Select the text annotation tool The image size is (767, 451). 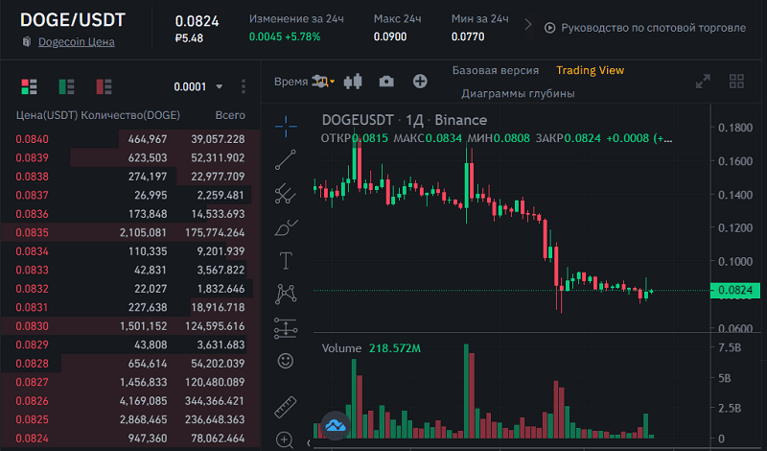click(286, 260)
